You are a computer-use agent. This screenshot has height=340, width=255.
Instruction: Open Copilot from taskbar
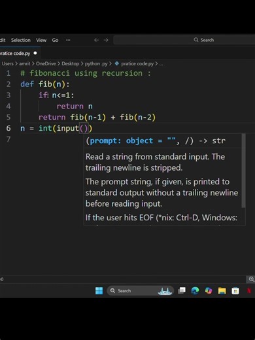(x=209, y=291)
